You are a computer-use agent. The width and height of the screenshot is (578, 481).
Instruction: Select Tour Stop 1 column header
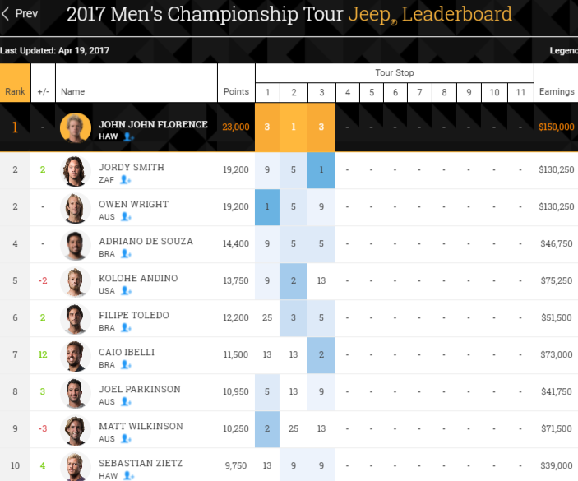click(x=267, y=92)
